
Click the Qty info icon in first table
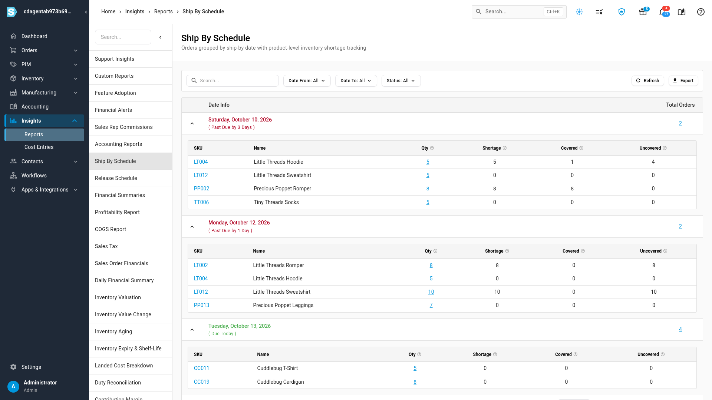pos(432,148)
